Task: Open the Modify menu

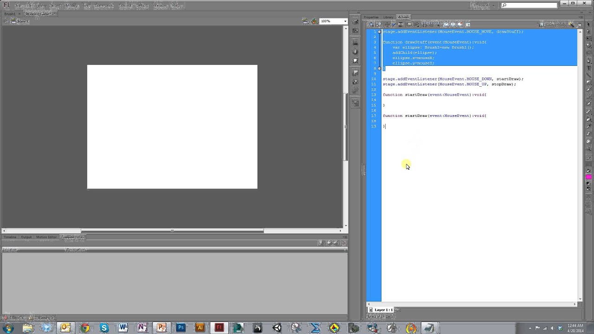Action: point(72,6)
